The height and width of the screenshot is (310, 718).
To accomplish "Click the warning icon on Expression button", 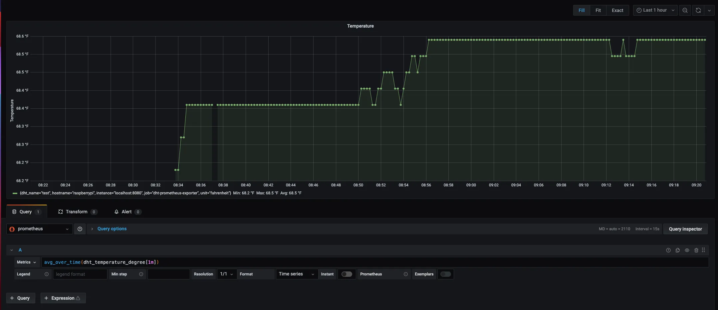I will click(x=78, y=298).
